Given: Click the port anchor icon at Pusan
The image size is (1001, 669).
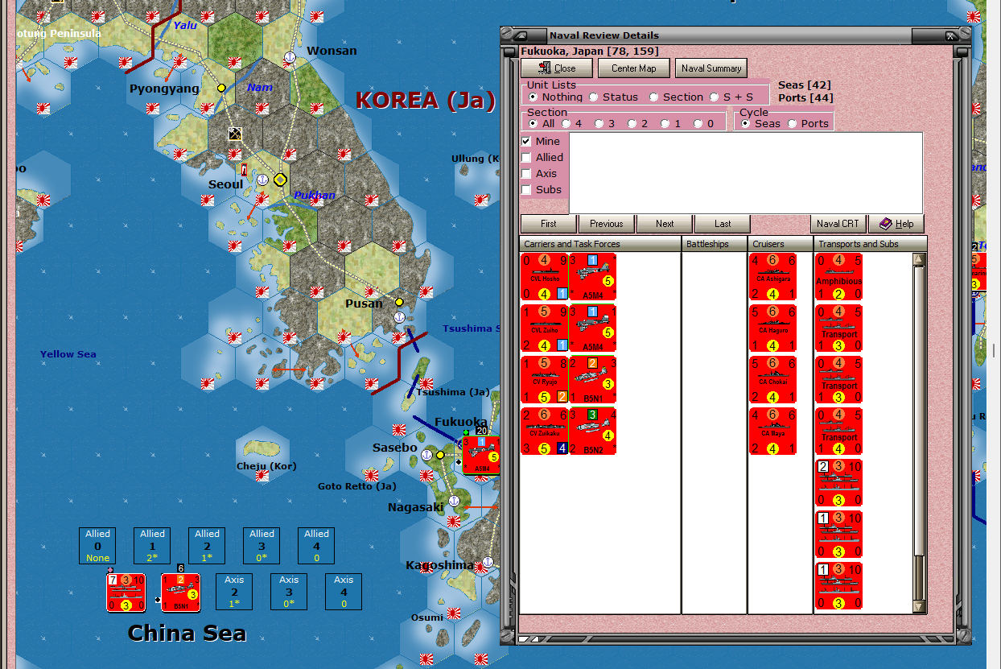Looking at the screenshot, I should [399, 318].
